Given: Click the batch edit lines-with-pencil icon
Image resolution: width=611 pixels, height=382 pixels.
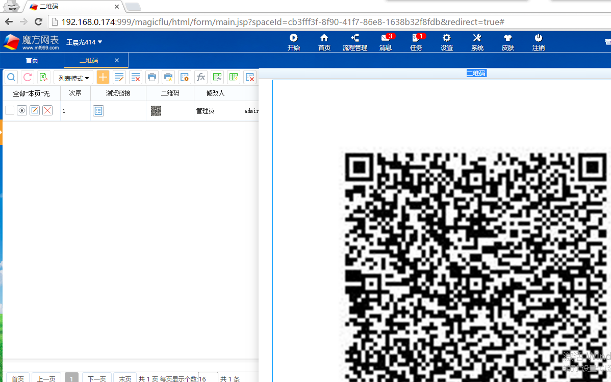Looking at the screenshot, I should pos(119,77).
